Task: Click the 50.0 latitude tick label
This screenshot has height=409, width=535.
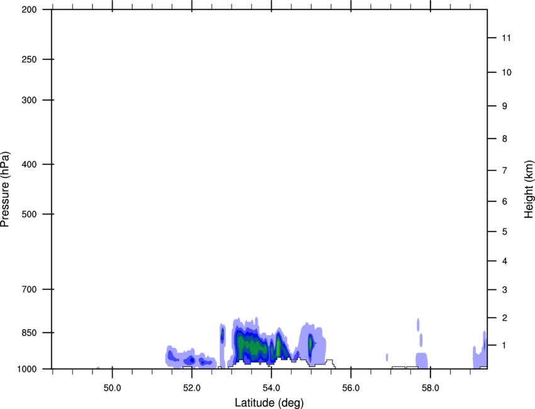Action: pos(113,388)
